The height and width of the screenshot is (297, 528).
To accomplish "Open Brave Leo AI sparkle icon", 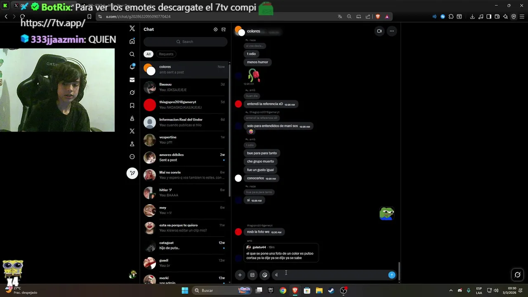I will tap(505, 16).
